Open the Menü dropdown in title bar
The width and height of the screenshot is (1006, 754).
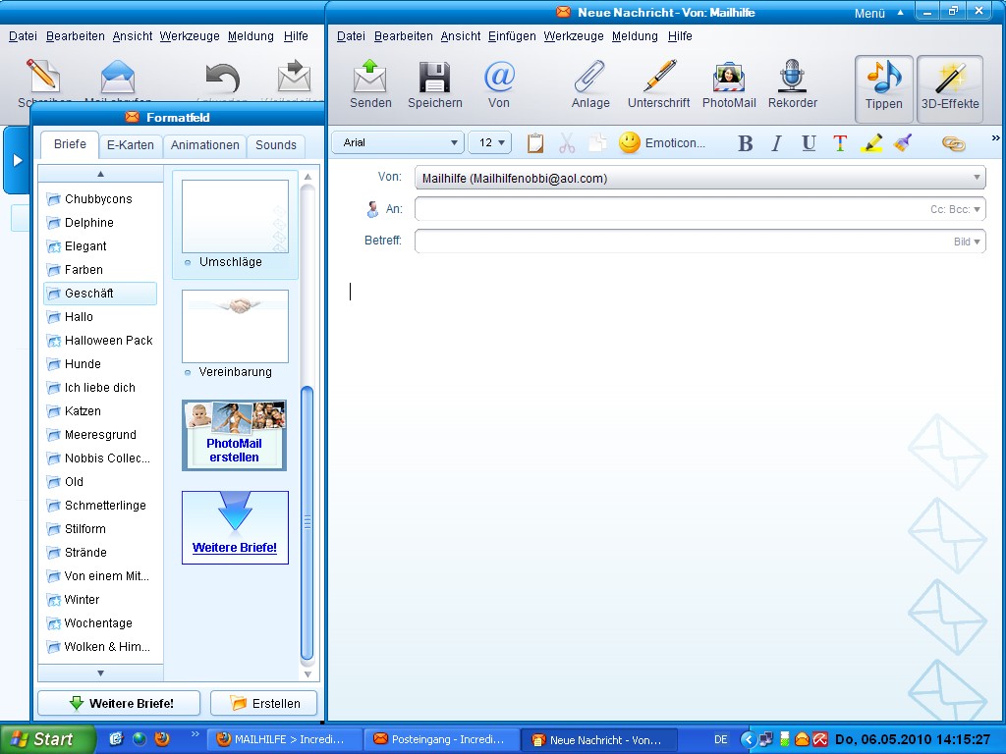tap(878, 13)
